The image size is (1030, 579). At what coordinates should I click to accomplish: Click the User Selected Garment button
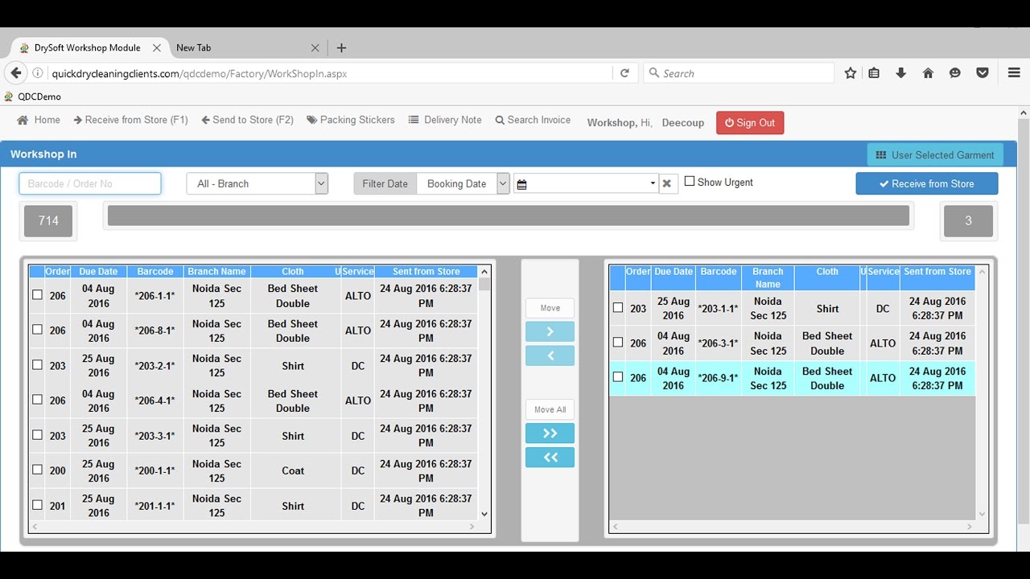tap(935, 155)
